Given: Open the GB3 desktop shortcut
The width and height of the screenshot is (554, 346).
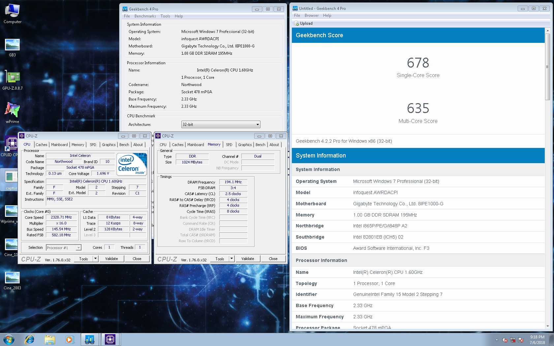Looking at the screenshot, I should (12, 48).
